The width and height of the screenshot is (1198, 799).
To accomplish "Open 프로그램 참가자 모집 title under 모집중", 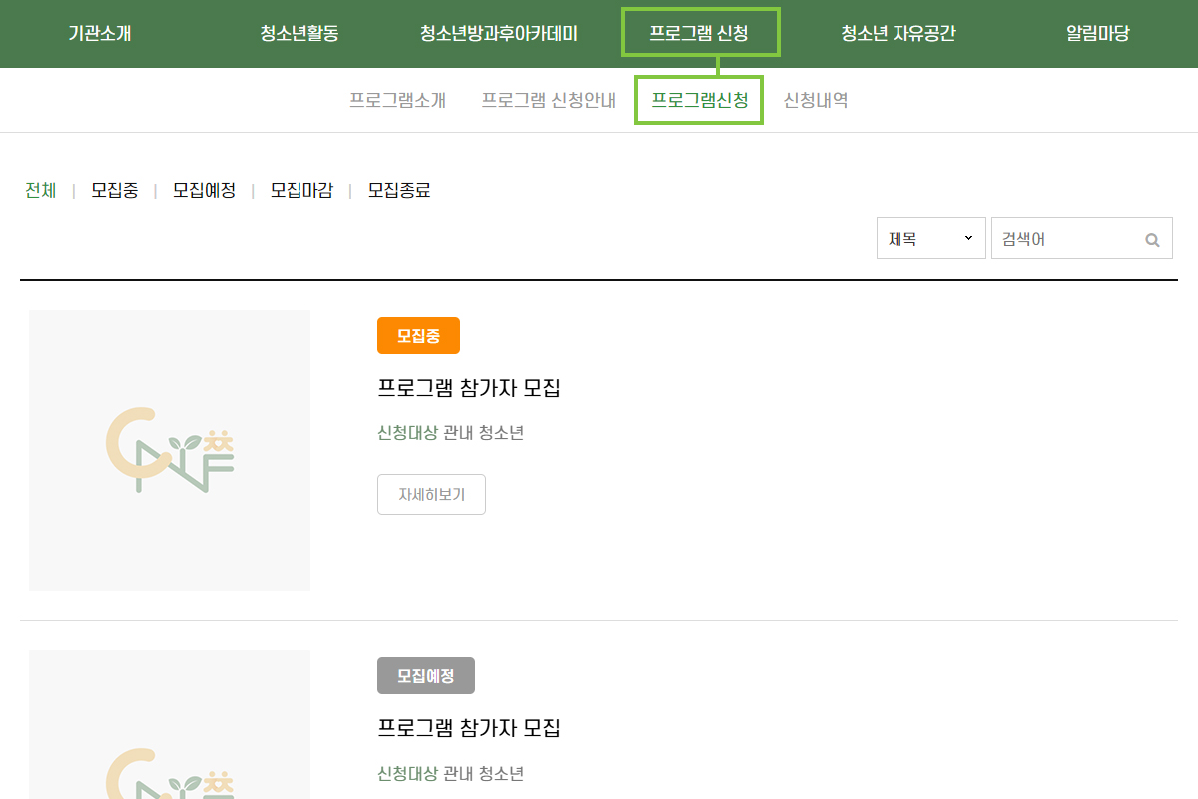I will point(469,388).
